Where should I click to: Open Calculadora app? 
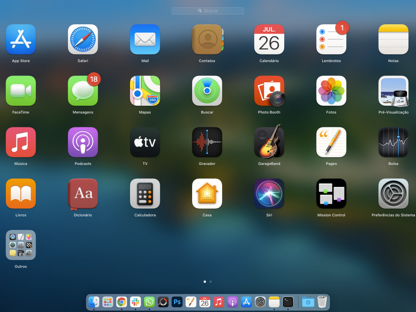145,194
